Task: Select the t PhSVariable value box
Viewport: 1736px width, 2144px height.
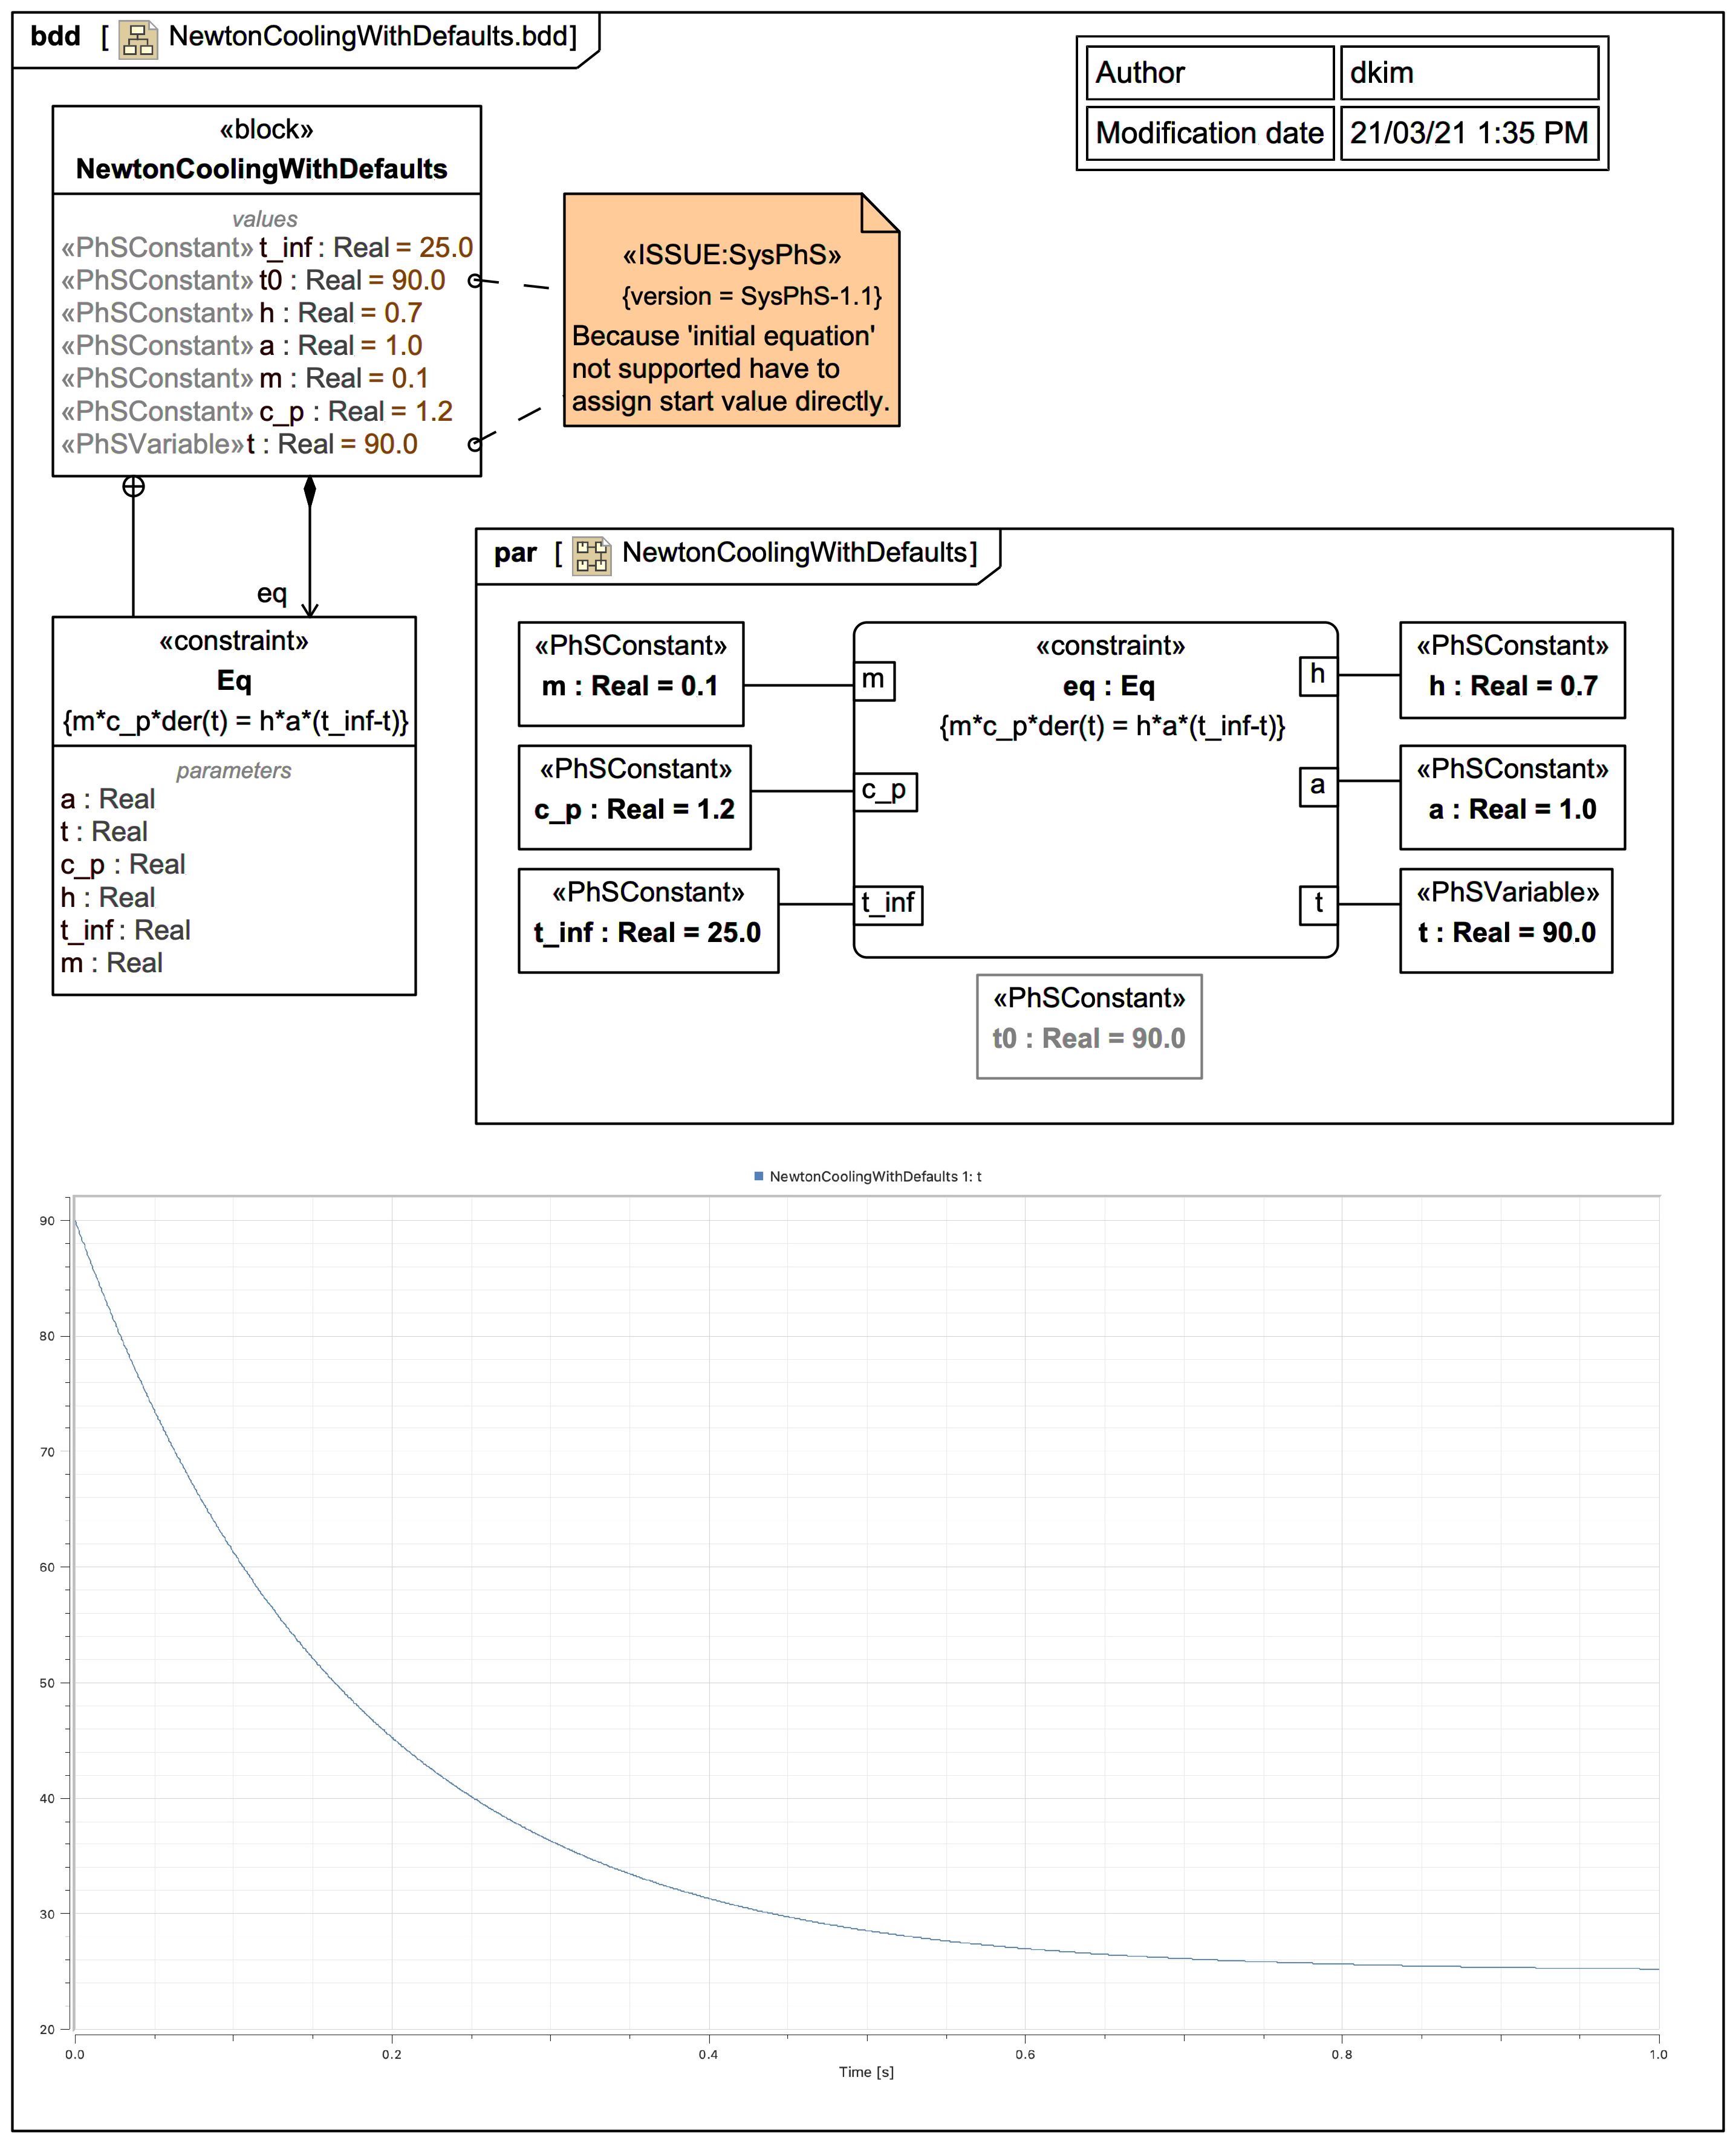Action: point(1506,920)
